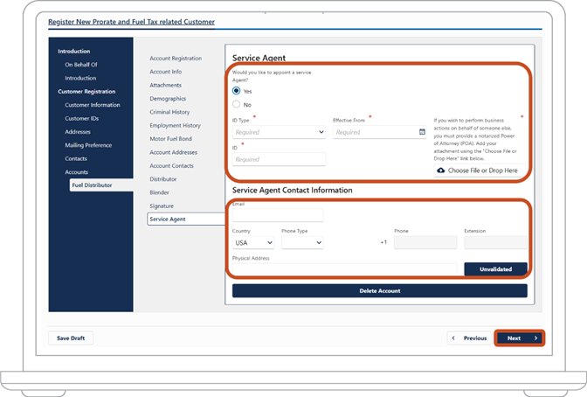
Task: Open Criminal History step
Action: pyautogui.click(x=169, y=112)
